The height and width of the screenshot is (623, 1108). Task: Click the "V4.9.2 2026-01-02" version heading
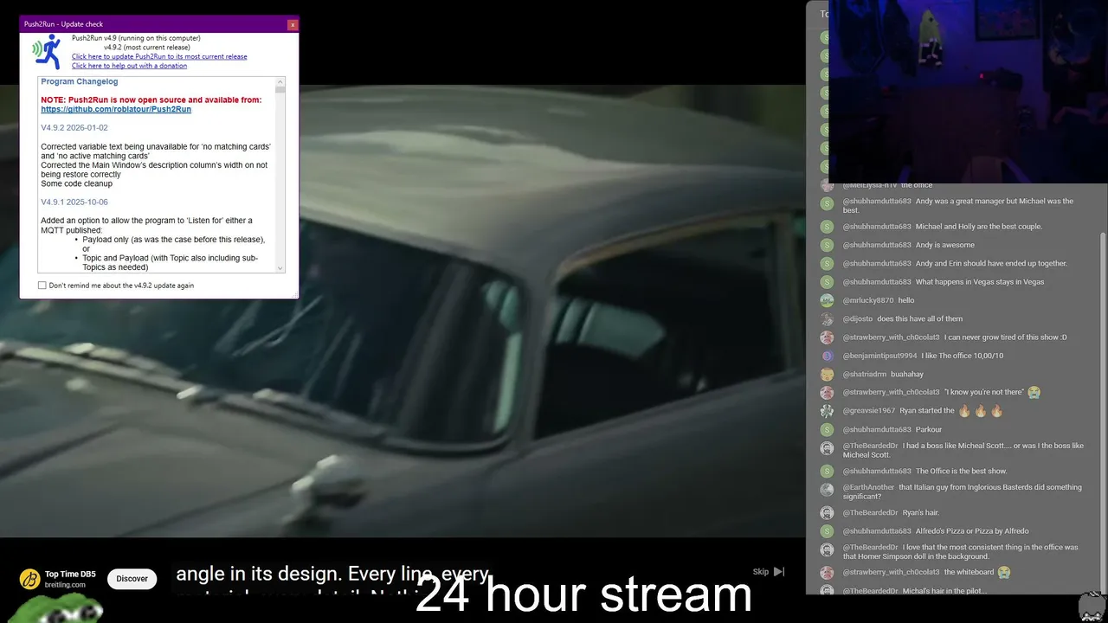click(x=74, y=128)
